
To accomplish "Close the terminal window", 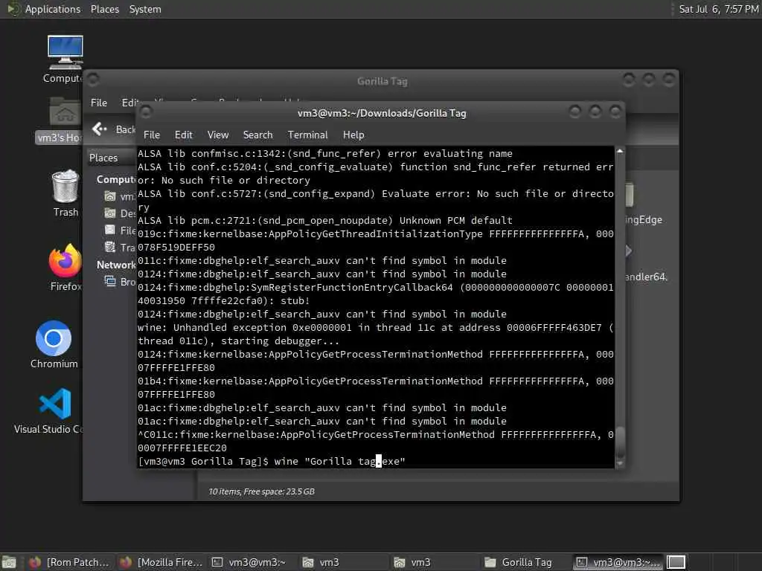I will point(615,112).
